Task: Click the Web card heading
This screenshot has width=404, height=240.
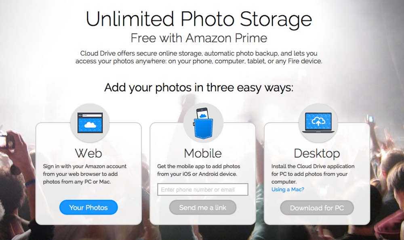Action: click(88, 153)
